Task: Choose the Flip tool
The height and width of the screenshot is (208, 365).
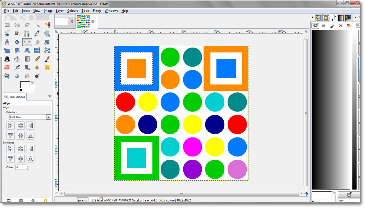Action: pos(37,50)
